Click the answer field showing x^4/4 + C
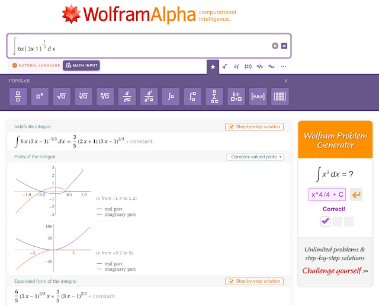 tap(327, 195)
